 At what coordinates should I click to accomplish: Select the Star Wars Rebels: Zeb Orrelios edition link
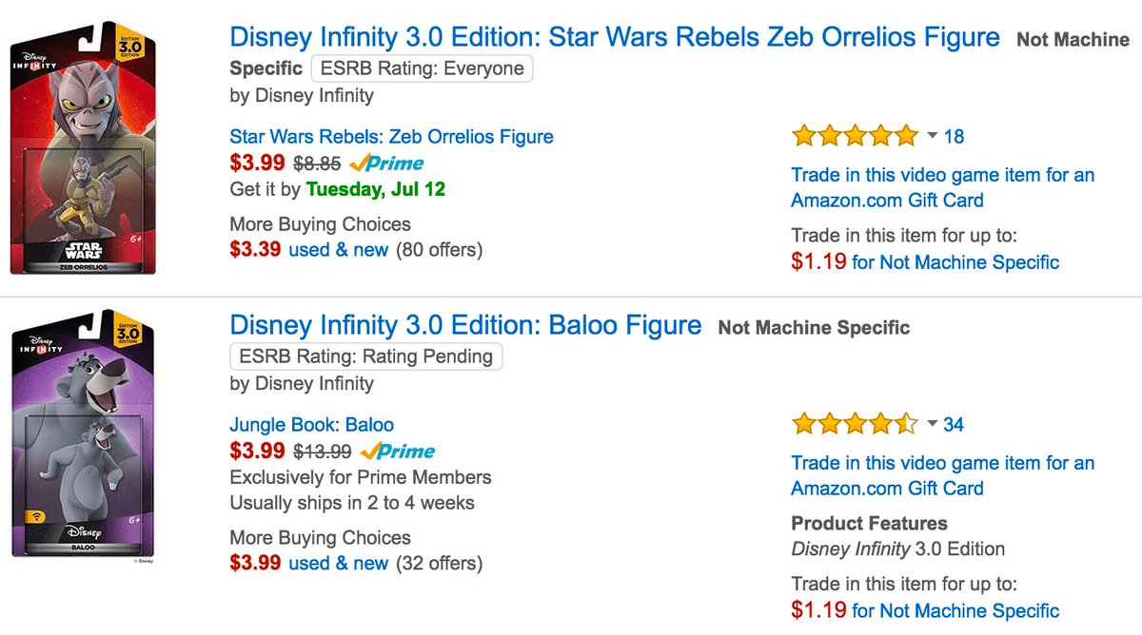391,136
